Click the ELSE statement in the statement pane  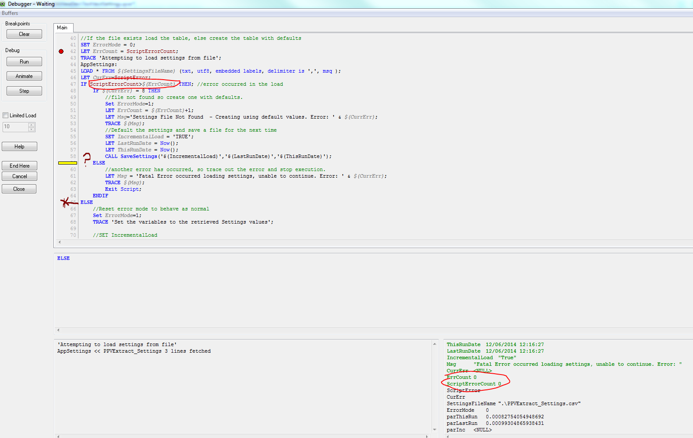(x=64, y=258)
